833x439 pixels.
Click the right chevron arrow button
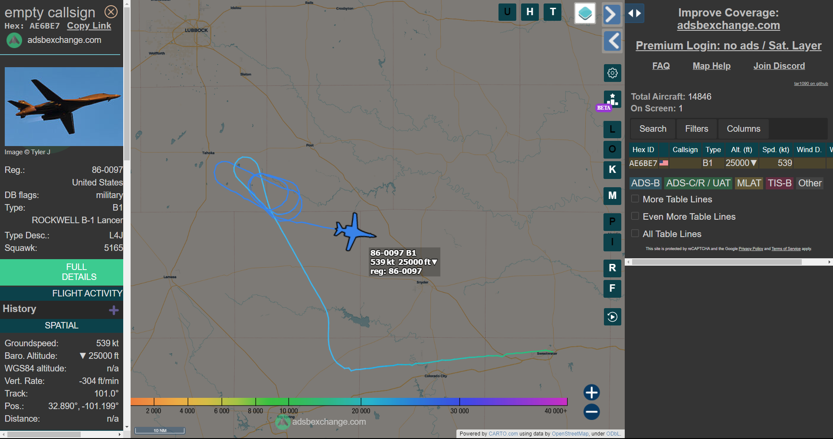click(612, 14)
